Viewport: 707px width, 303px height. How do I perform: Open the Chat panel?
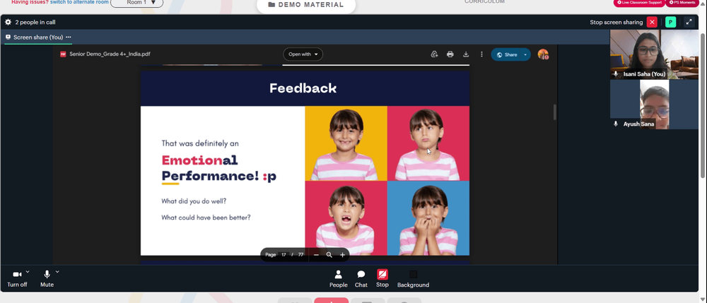(361, 279)
